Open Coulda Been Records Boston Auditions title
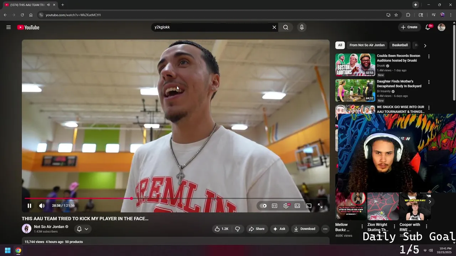The width and height of the screenshot is (456, 256). click(x=399, y=58)
